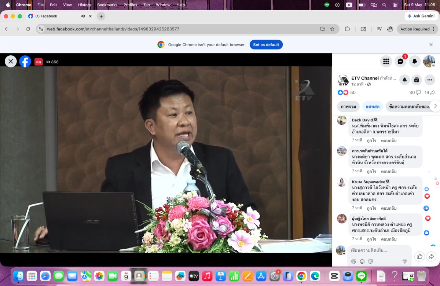Viewport: 440px width, 286px height.
Task: Open the live badge สด indicator
Action: (38, 62)
